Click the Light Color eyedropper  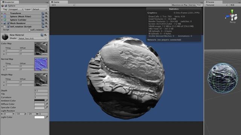pyautogui.click(x=47, y=117)
